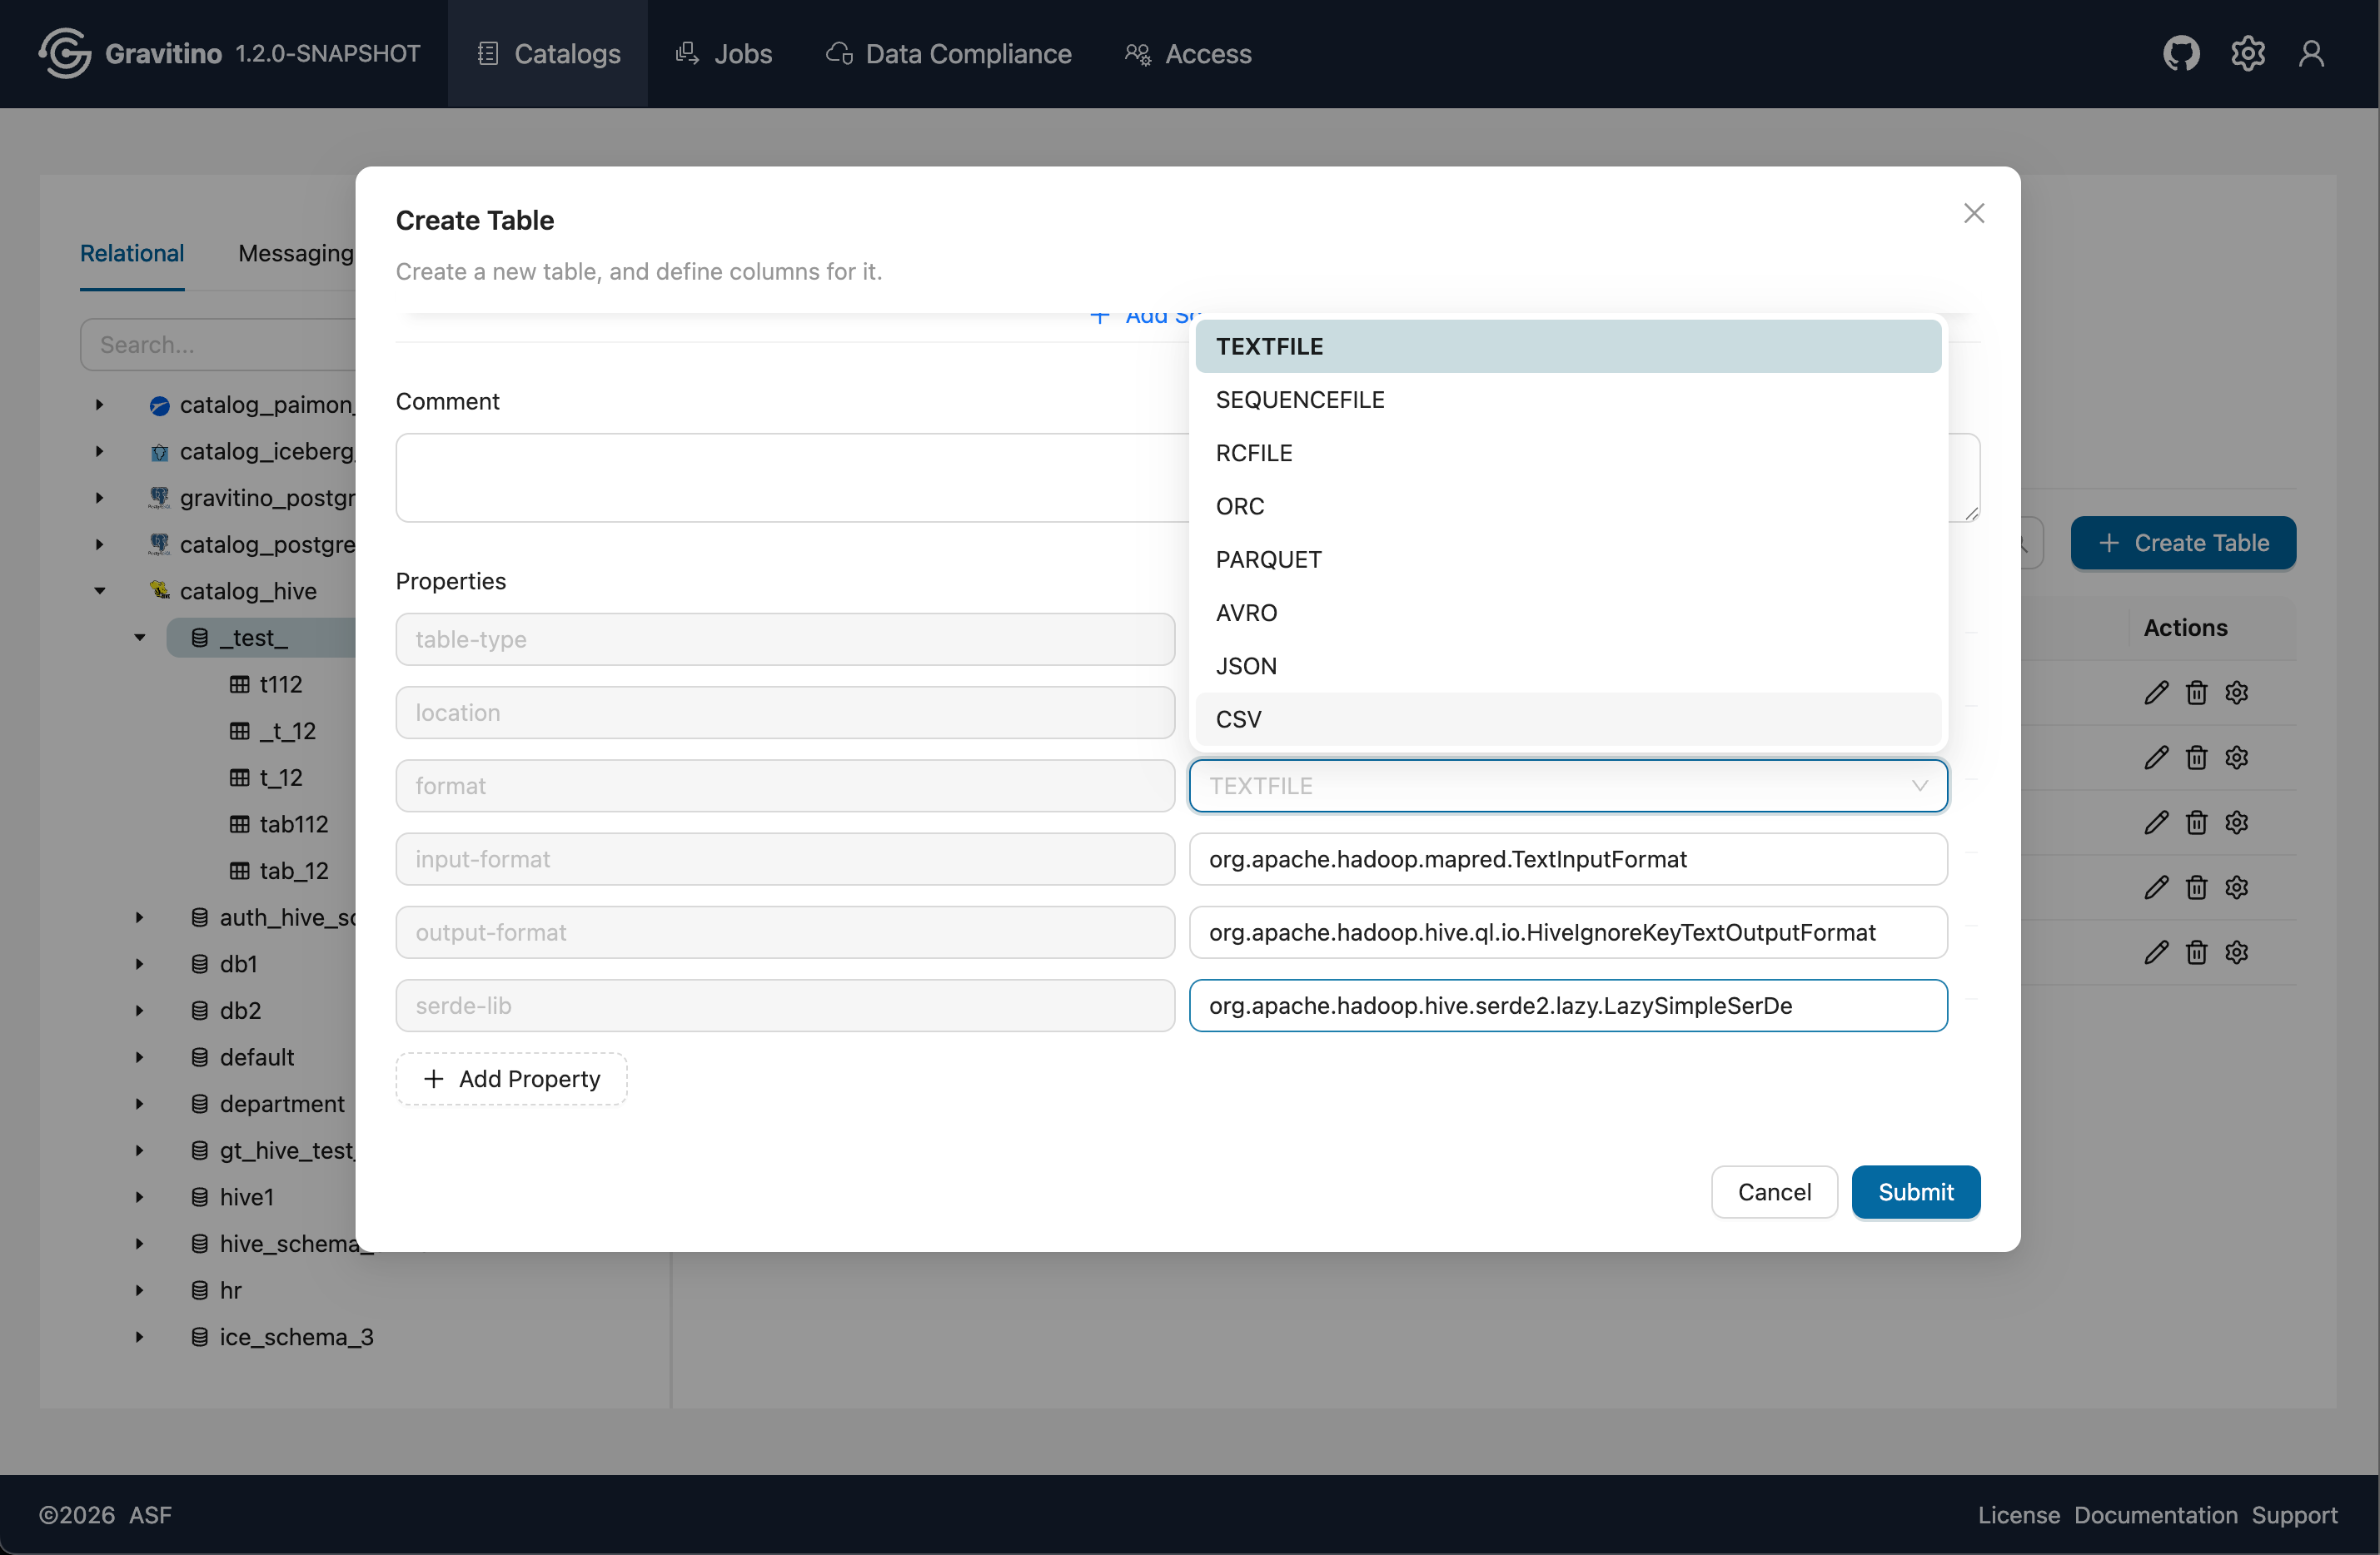Screen dimensions: 2380x1555
Task: Click the user profile icon
Action: coord(2311,53)
